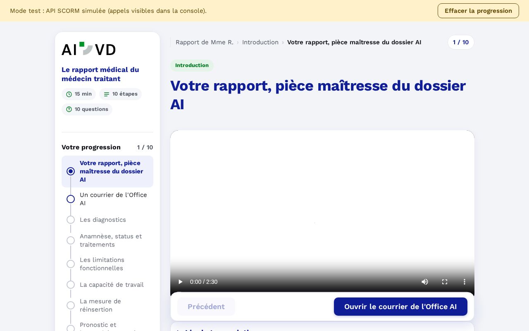The image size is (529, 331).
Task: Open the Office AI letter with the blue button
Action: 400,307
